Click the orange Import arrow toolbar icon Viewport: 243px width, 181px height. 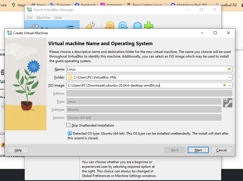pos(109,26)
